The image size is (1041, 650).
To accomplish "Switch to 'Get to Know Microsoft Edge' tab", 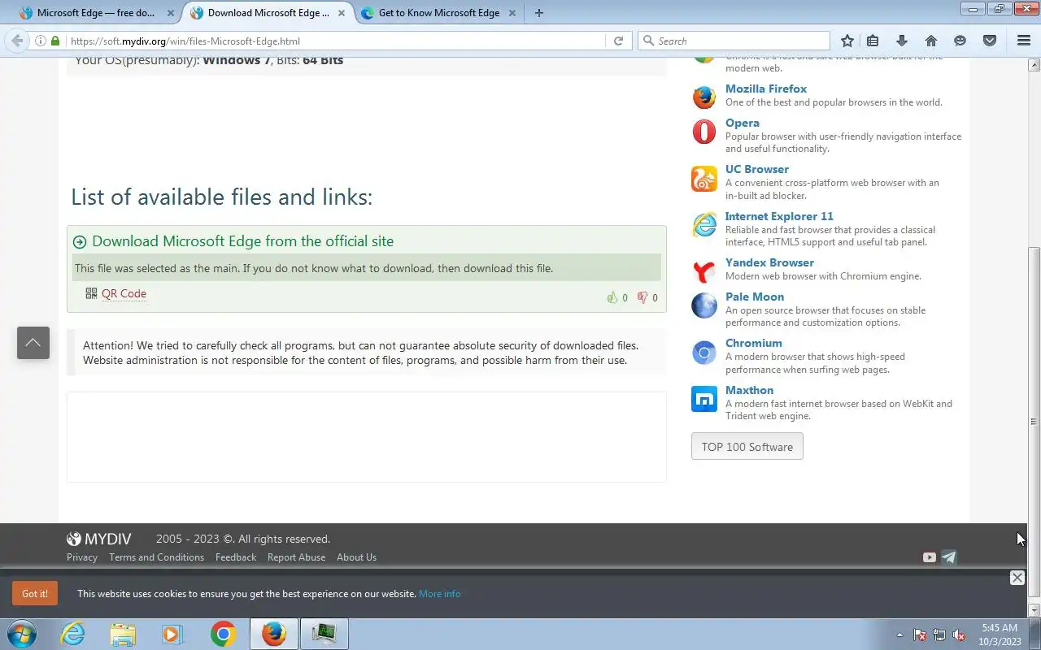I will [x=439, y=13].
